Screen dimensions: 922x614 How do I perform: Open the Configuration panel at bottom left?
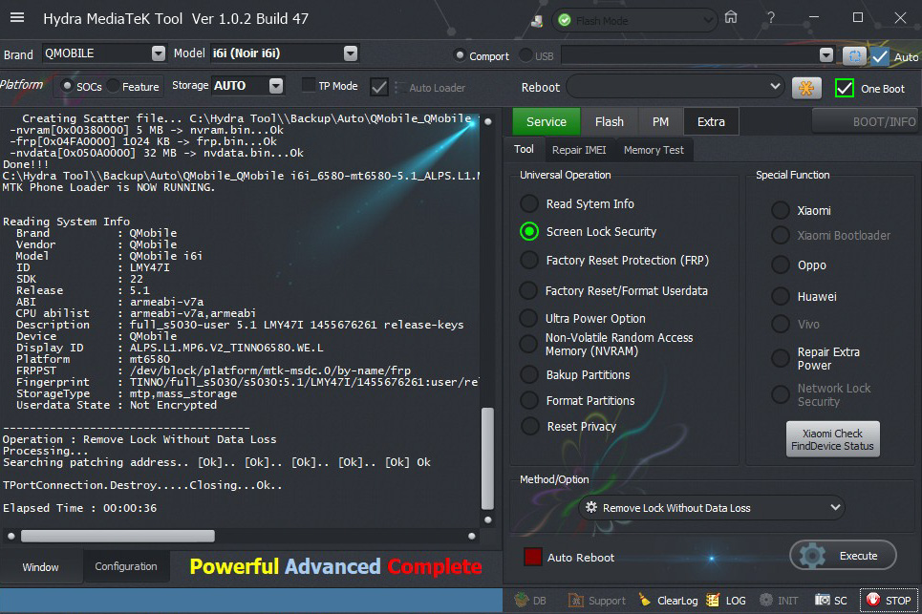(x=126, y=566)
